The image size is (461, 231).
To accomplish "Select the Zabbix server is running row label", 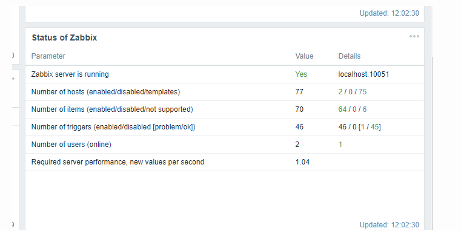I will [x=70, y=74].
